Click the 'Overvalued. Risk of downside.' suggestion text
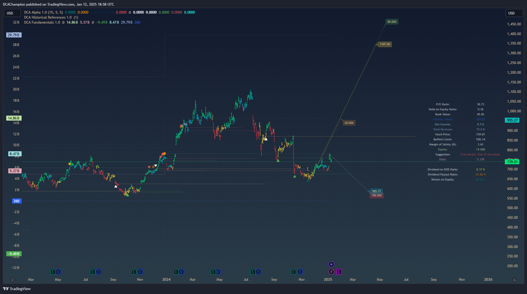Screen dimensions: 527x294 tap(480, 155)
